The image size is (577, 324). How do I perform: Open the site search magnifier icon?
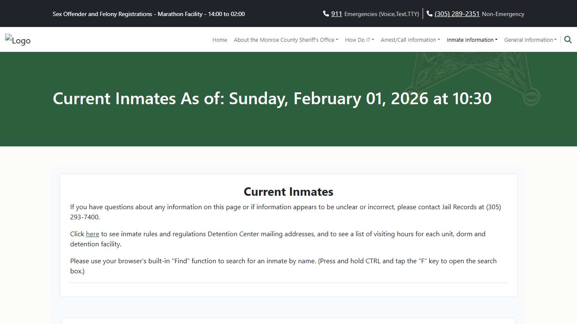click(568, 40)
